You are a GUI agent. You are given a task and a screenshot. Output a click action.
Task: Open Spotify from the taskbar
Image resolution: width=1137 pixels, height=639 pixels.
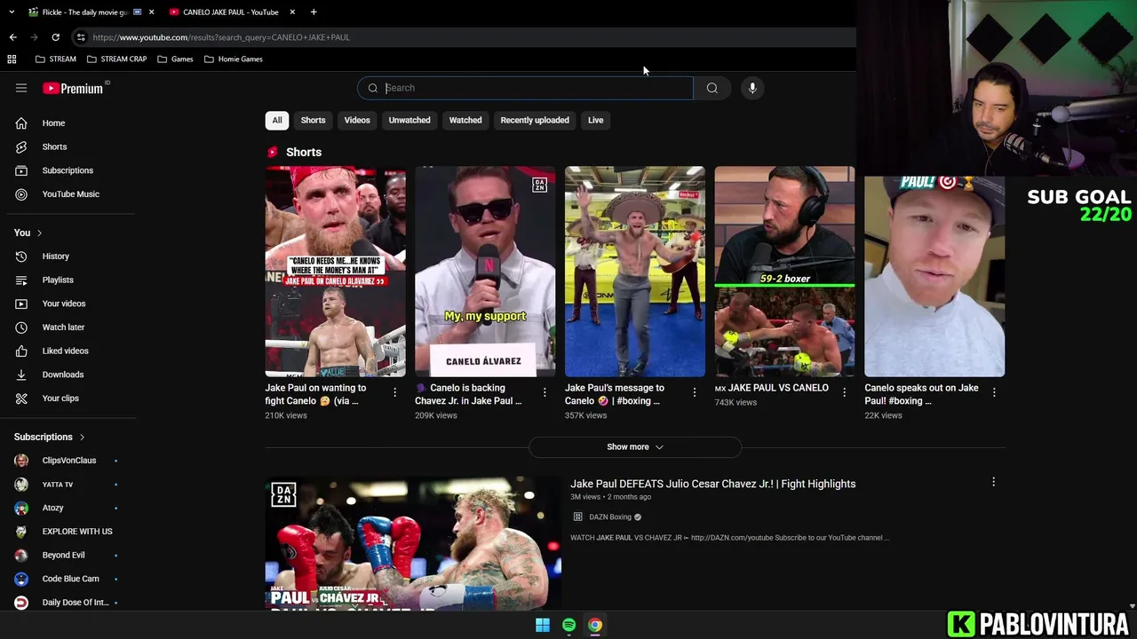pyautogui.click(x=568, y=625)
